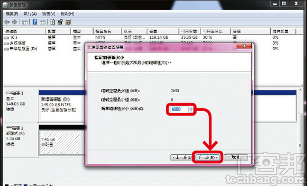This screenshot has height=186, width=307.
Task: Click the disk settings checkmark toolbar icon
Action: point(68,22)
